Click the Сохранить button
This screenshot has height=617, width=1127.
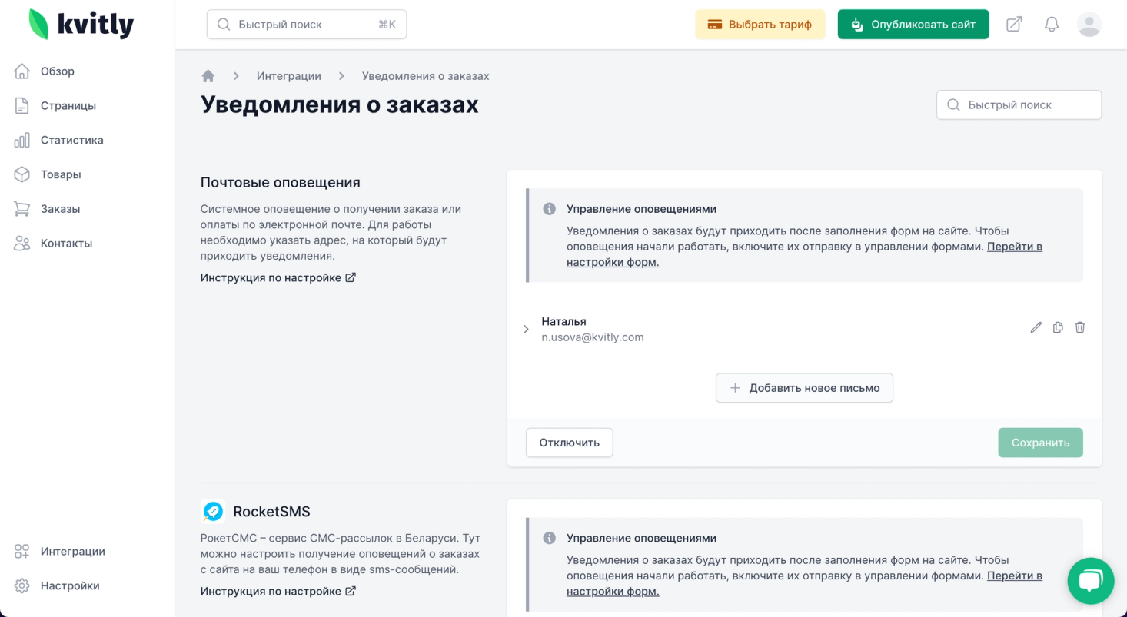tap(1040, 443)
